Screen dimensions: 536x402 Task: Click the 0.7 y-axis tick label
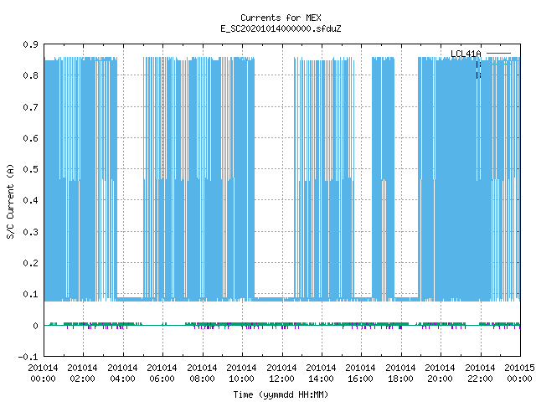pyautogui.click(x=30, y=107)
